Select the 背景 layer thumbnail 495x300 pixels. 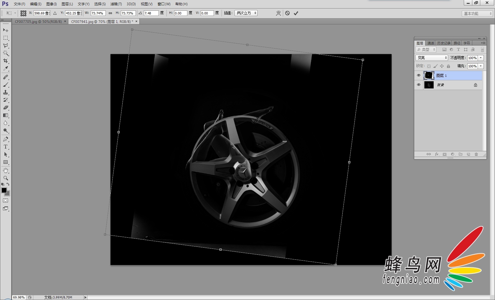[429, 85]
